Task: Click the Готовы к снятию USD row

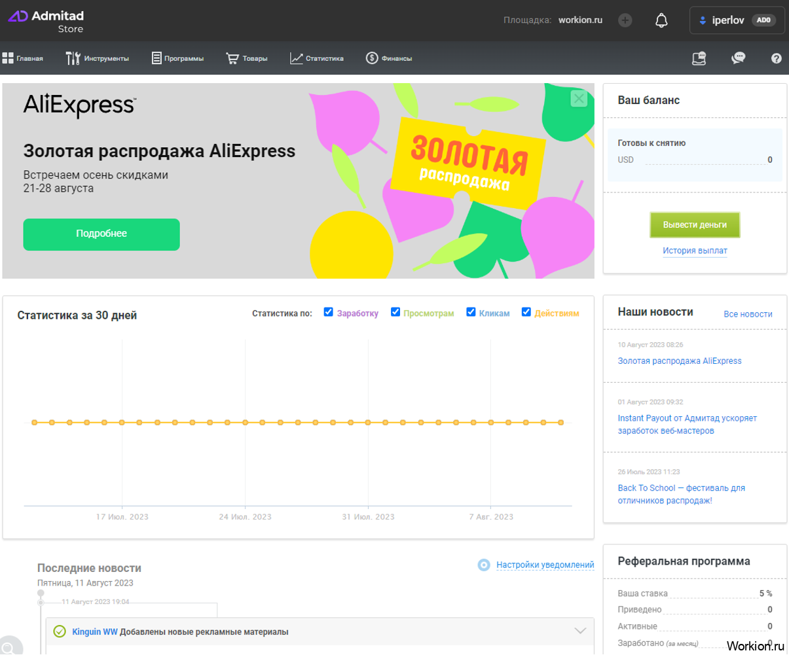Action: pos(695,160)
